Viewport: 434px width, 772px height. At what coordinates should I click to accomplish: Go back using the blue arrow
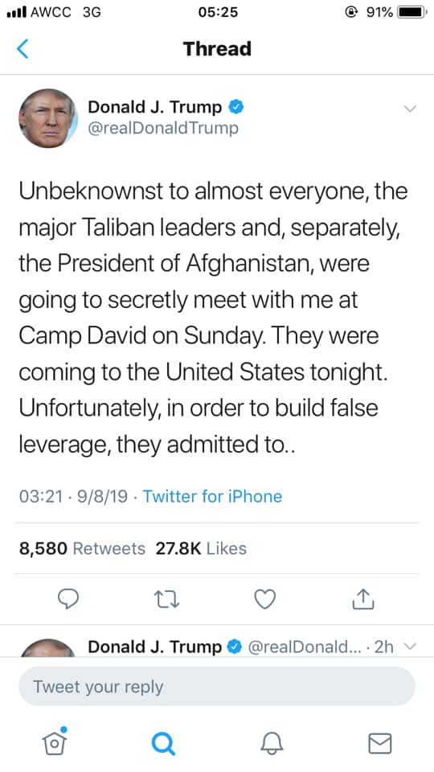23,49
